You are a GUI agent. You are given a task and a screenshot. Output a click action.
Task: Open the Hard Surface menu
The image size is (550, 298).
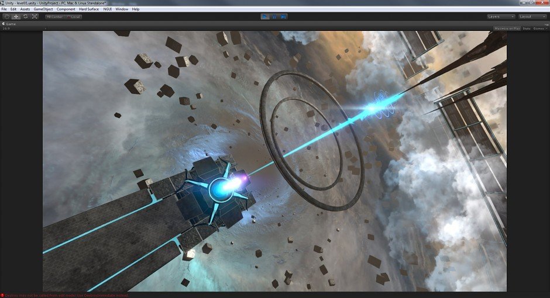pyautogui.click(x=89, y=9)
